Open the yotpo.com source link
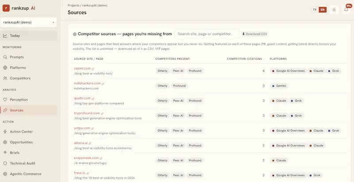 (x=82, y=128)
